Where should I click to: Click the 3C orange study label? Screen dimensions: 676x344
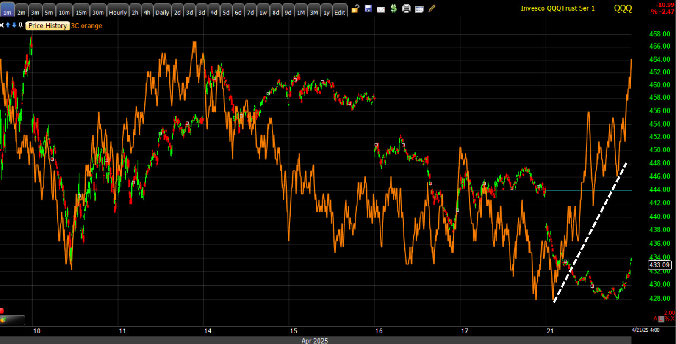pyautogui.click(x=86, y=26)
